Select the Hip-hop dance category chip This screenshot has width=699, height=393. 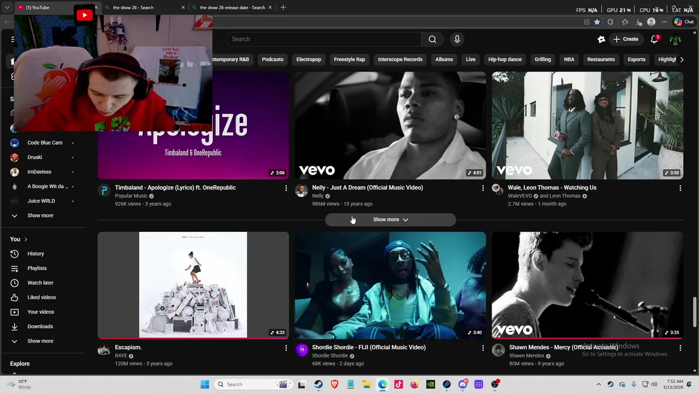click(x=505, y=59)
